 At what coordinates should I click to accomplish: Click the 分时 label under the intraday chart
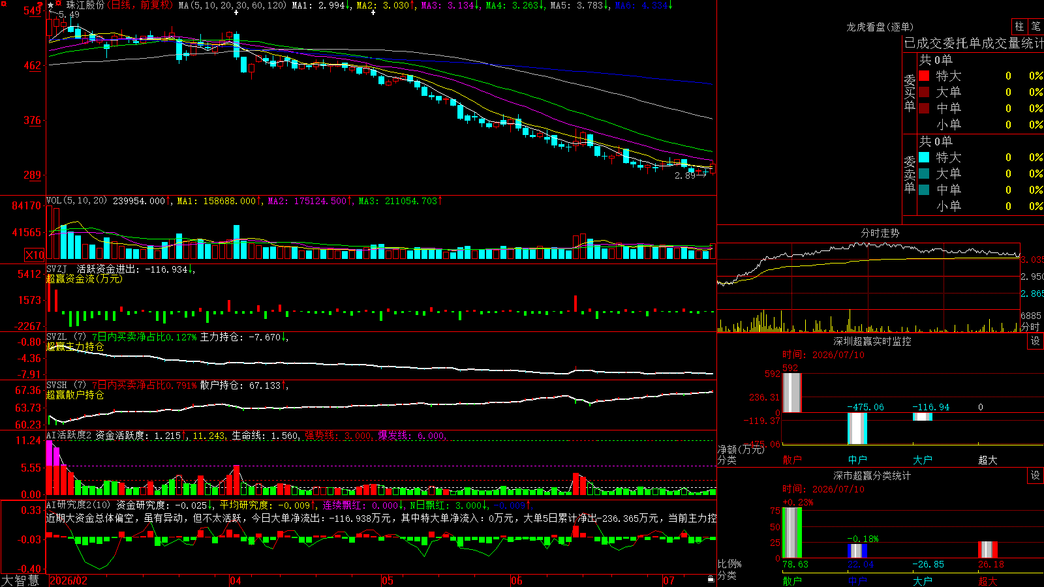tap(1030, 327)
